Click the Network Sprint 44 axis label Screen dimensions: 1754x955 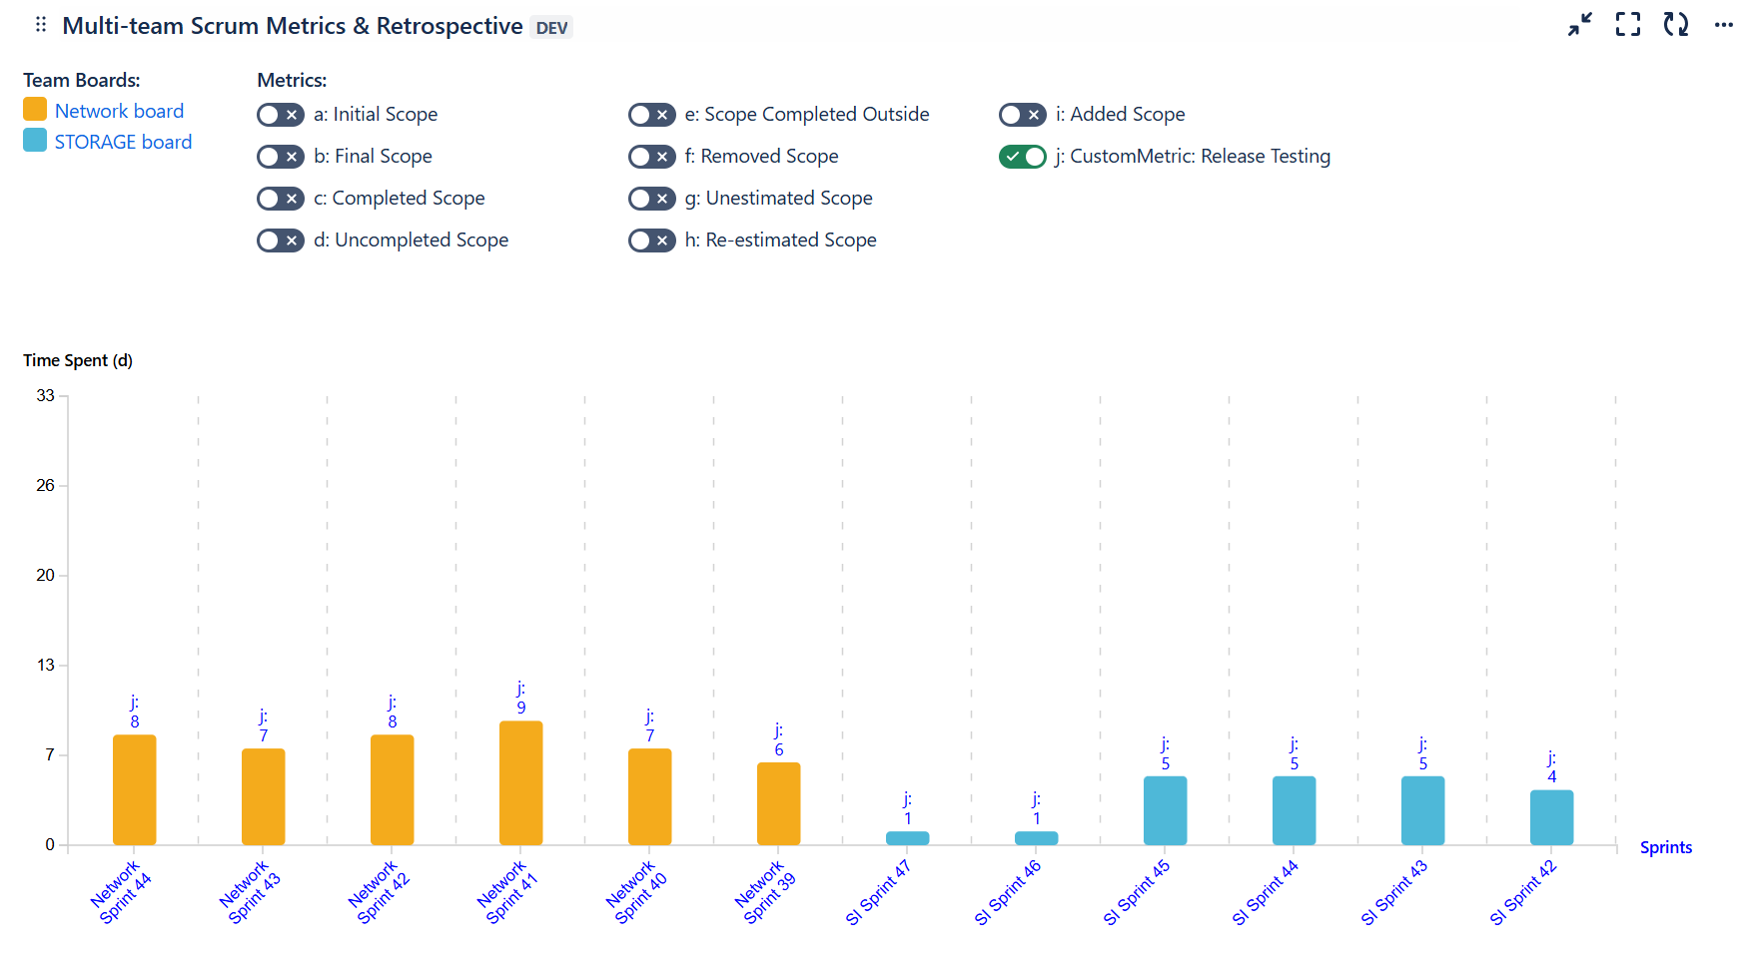pyautogui.click(x=122, y=892)
